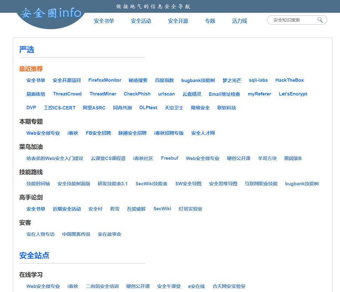Screen dimensions: 340x292
Task: Open the 安在故事会 link
Action: 109,234
